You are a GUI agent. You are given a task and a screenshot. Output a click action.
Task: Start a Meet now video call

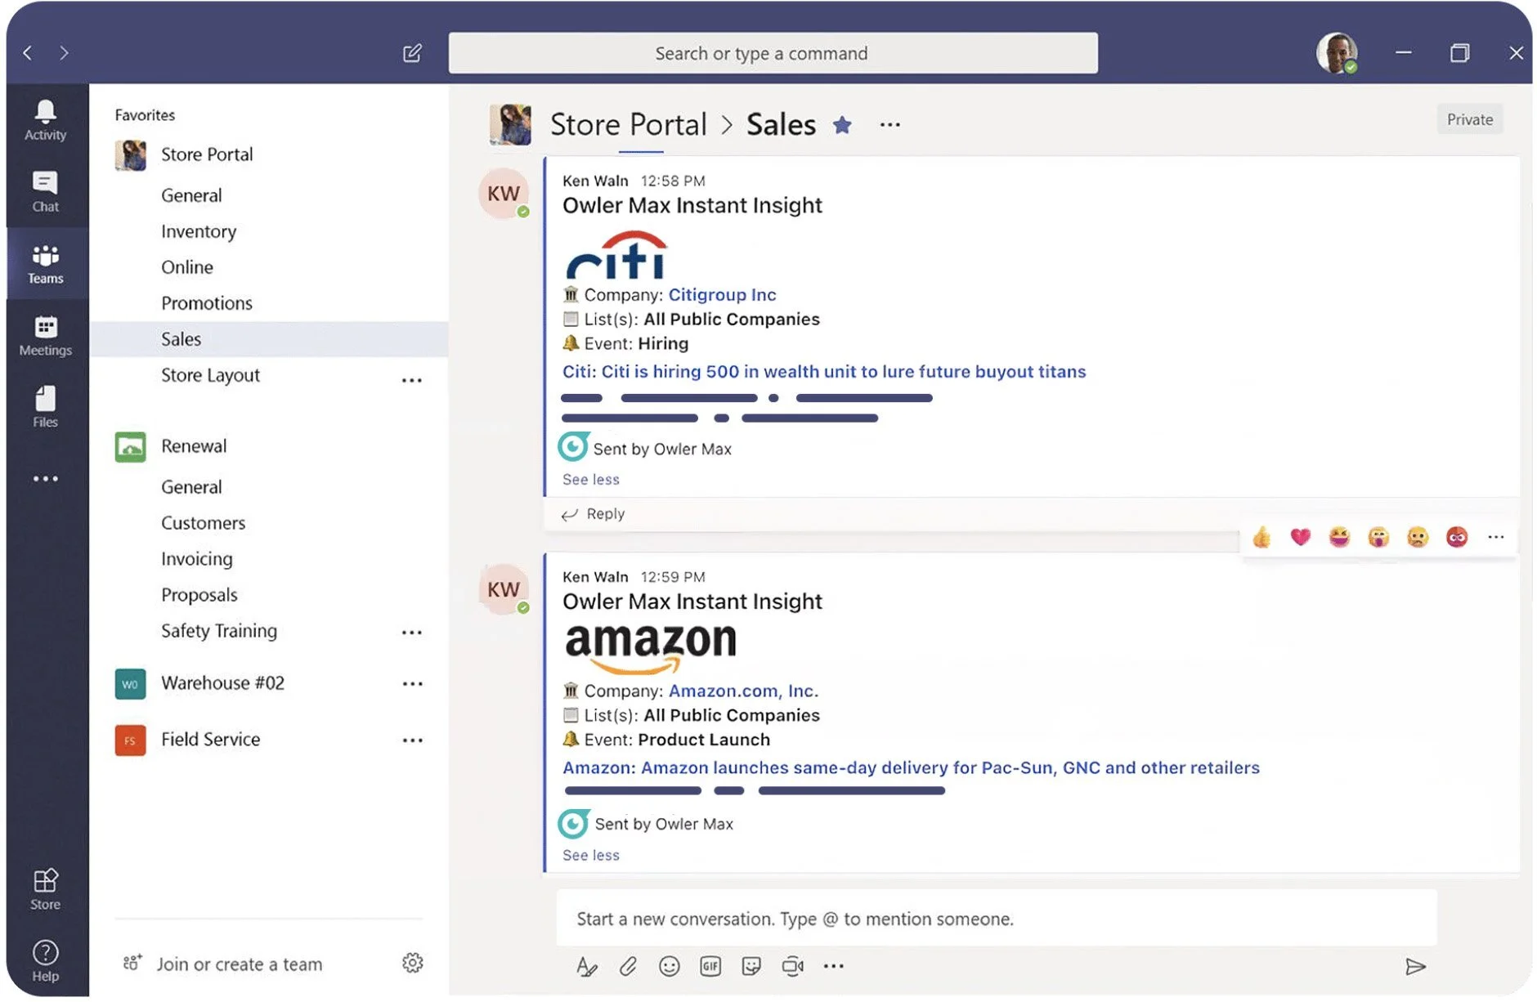(x=792, y=967)
